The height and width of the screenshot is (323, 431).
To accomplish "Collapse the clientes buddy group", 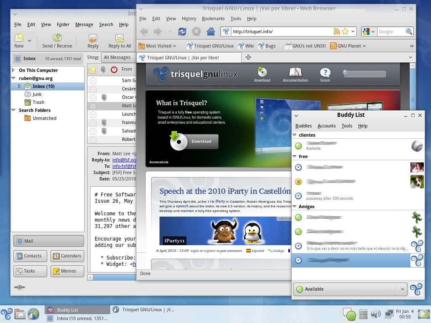I will 294,135.
